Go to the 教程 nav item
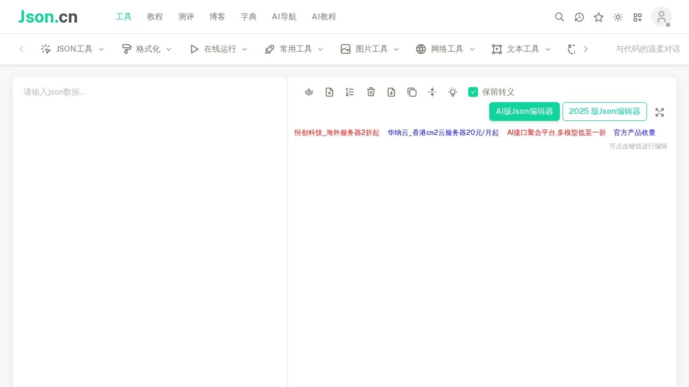Screen dimensions: 689x387 click(155, 17)
